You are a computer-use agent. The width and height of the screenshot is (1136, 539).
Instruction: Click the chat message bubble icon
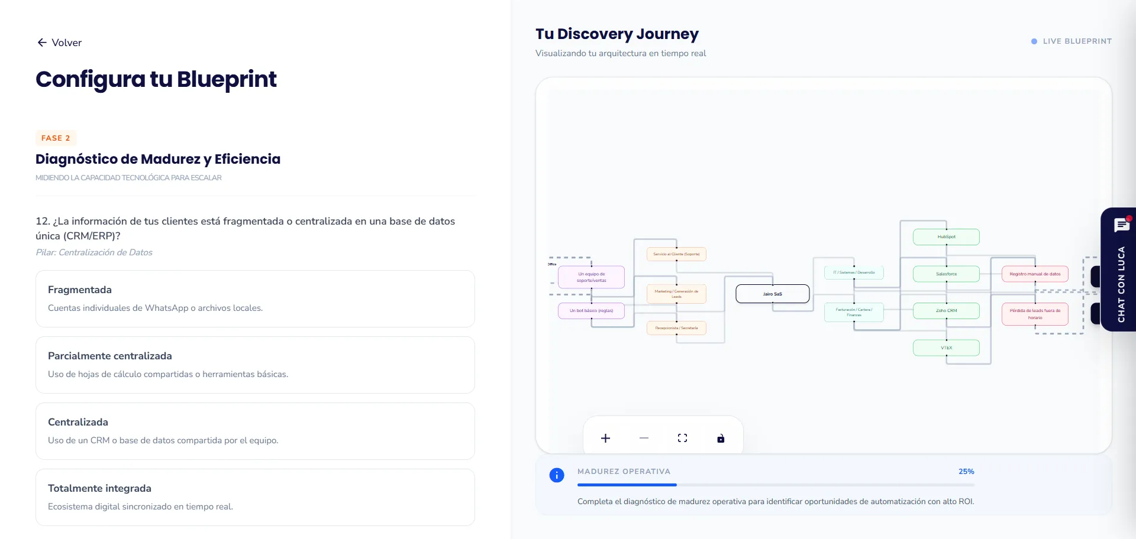tap(1121, 225)
